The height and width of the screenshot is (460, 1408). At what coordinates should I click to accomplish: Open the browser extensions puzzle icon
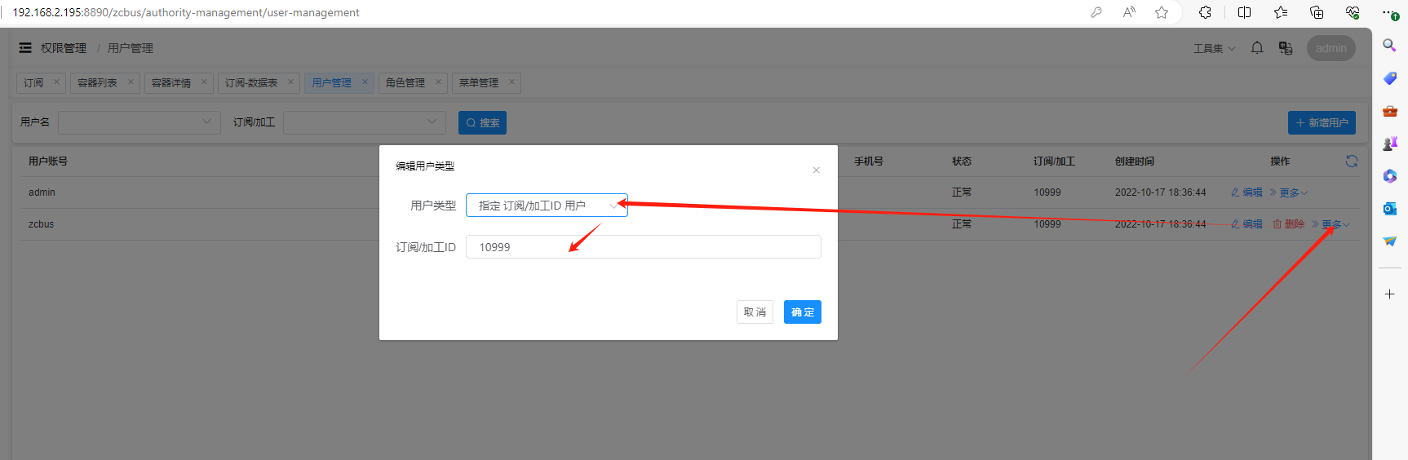tap(1205, 12)
